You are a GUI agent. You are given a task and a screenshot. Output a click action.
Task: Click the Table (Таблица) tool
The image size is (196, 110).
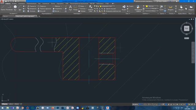tap(82, 11)
